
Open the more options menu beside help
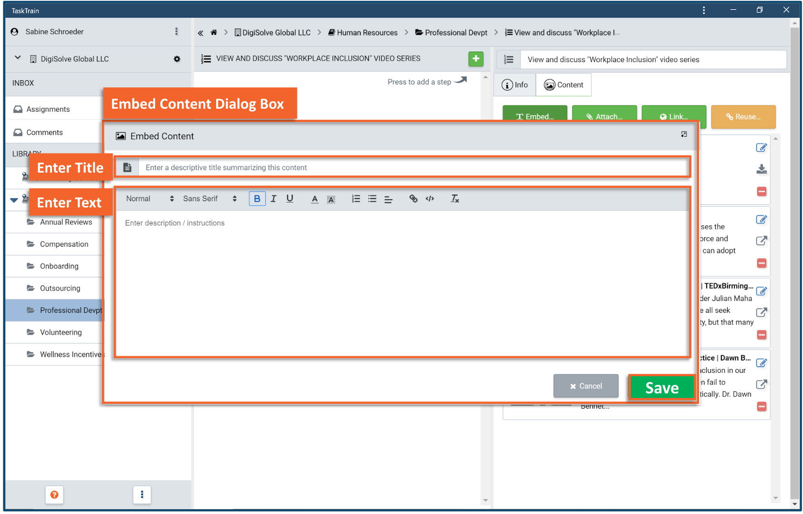pyautogui.click(x=142, y=495)
